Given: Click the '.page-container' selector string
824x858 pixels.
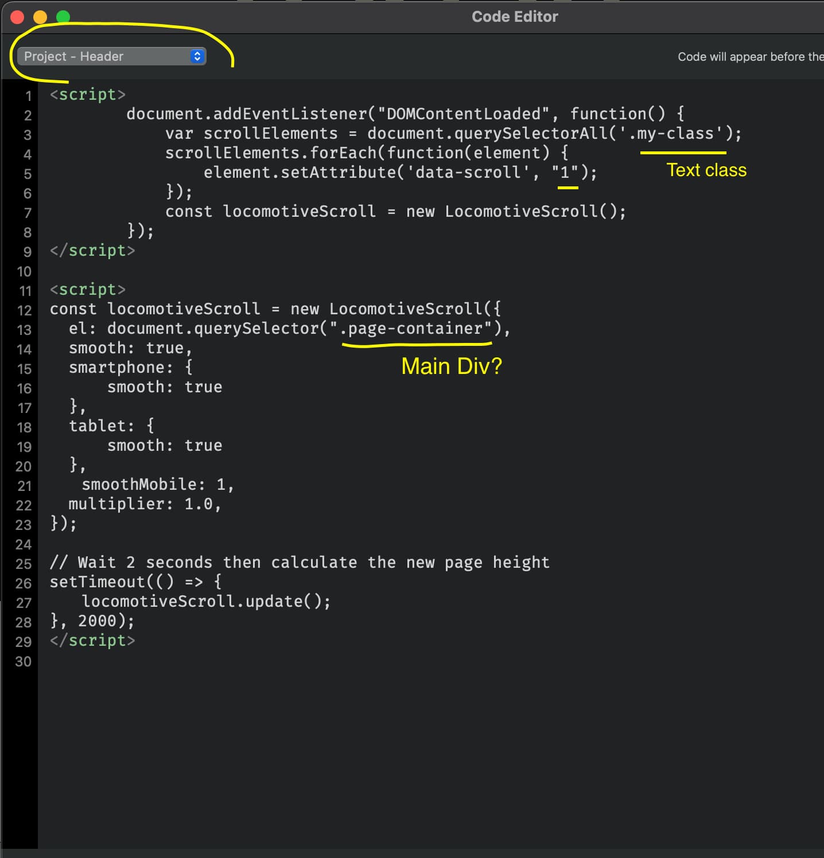Looking at the screenshot, I should (x=415, y=329).
